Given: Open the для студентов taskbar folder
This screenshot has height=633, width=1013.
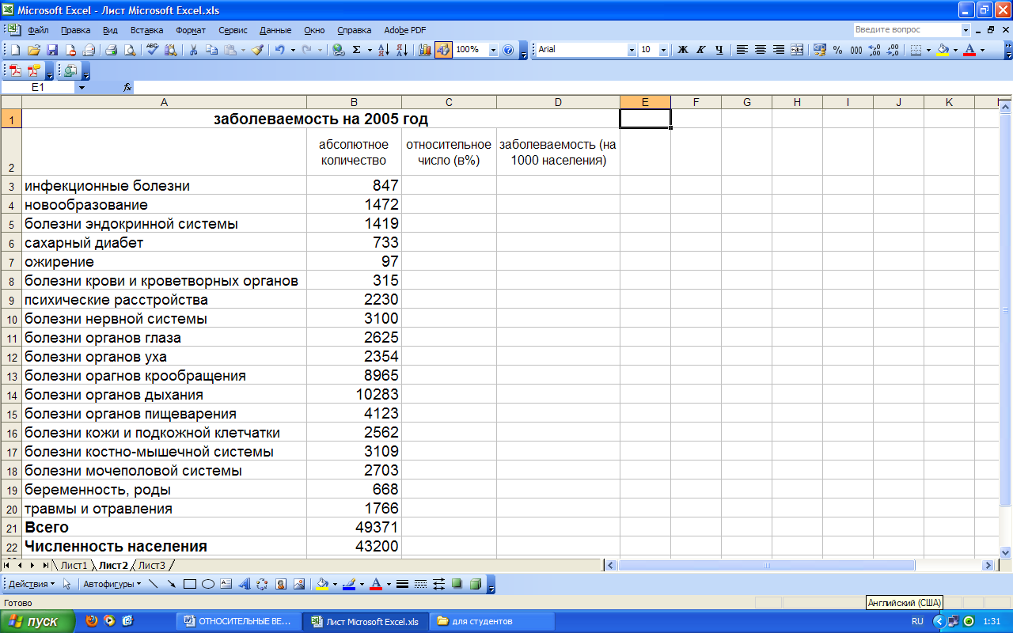Looking at the screenshot, I should (491, 621).
